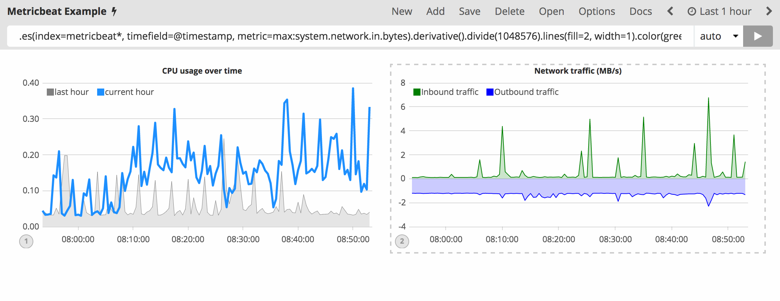Click the Delete button in toolbar
The height and width of the screenshot is (301, 780).
pyautogui.click(x=509, y=11)
